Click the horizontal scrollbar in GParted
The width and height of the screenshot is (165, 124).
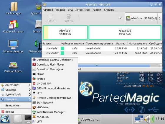pyautogui.click(x=114, y=66)
